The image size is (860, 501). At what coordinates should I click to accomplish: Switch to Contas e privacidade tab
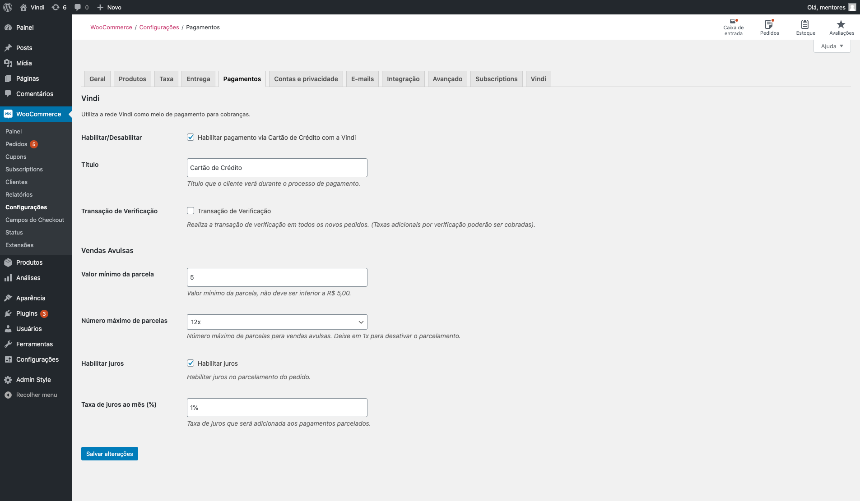(x=306, y=79)
